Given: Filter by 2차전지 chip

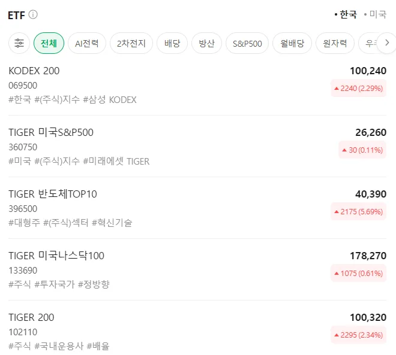Looking at the screenshot, I should pyautogui.click(x=131, y=43).
